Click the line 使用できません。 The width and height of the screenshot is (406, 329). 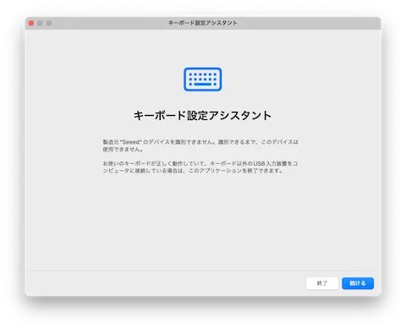(x=123, y=150)
